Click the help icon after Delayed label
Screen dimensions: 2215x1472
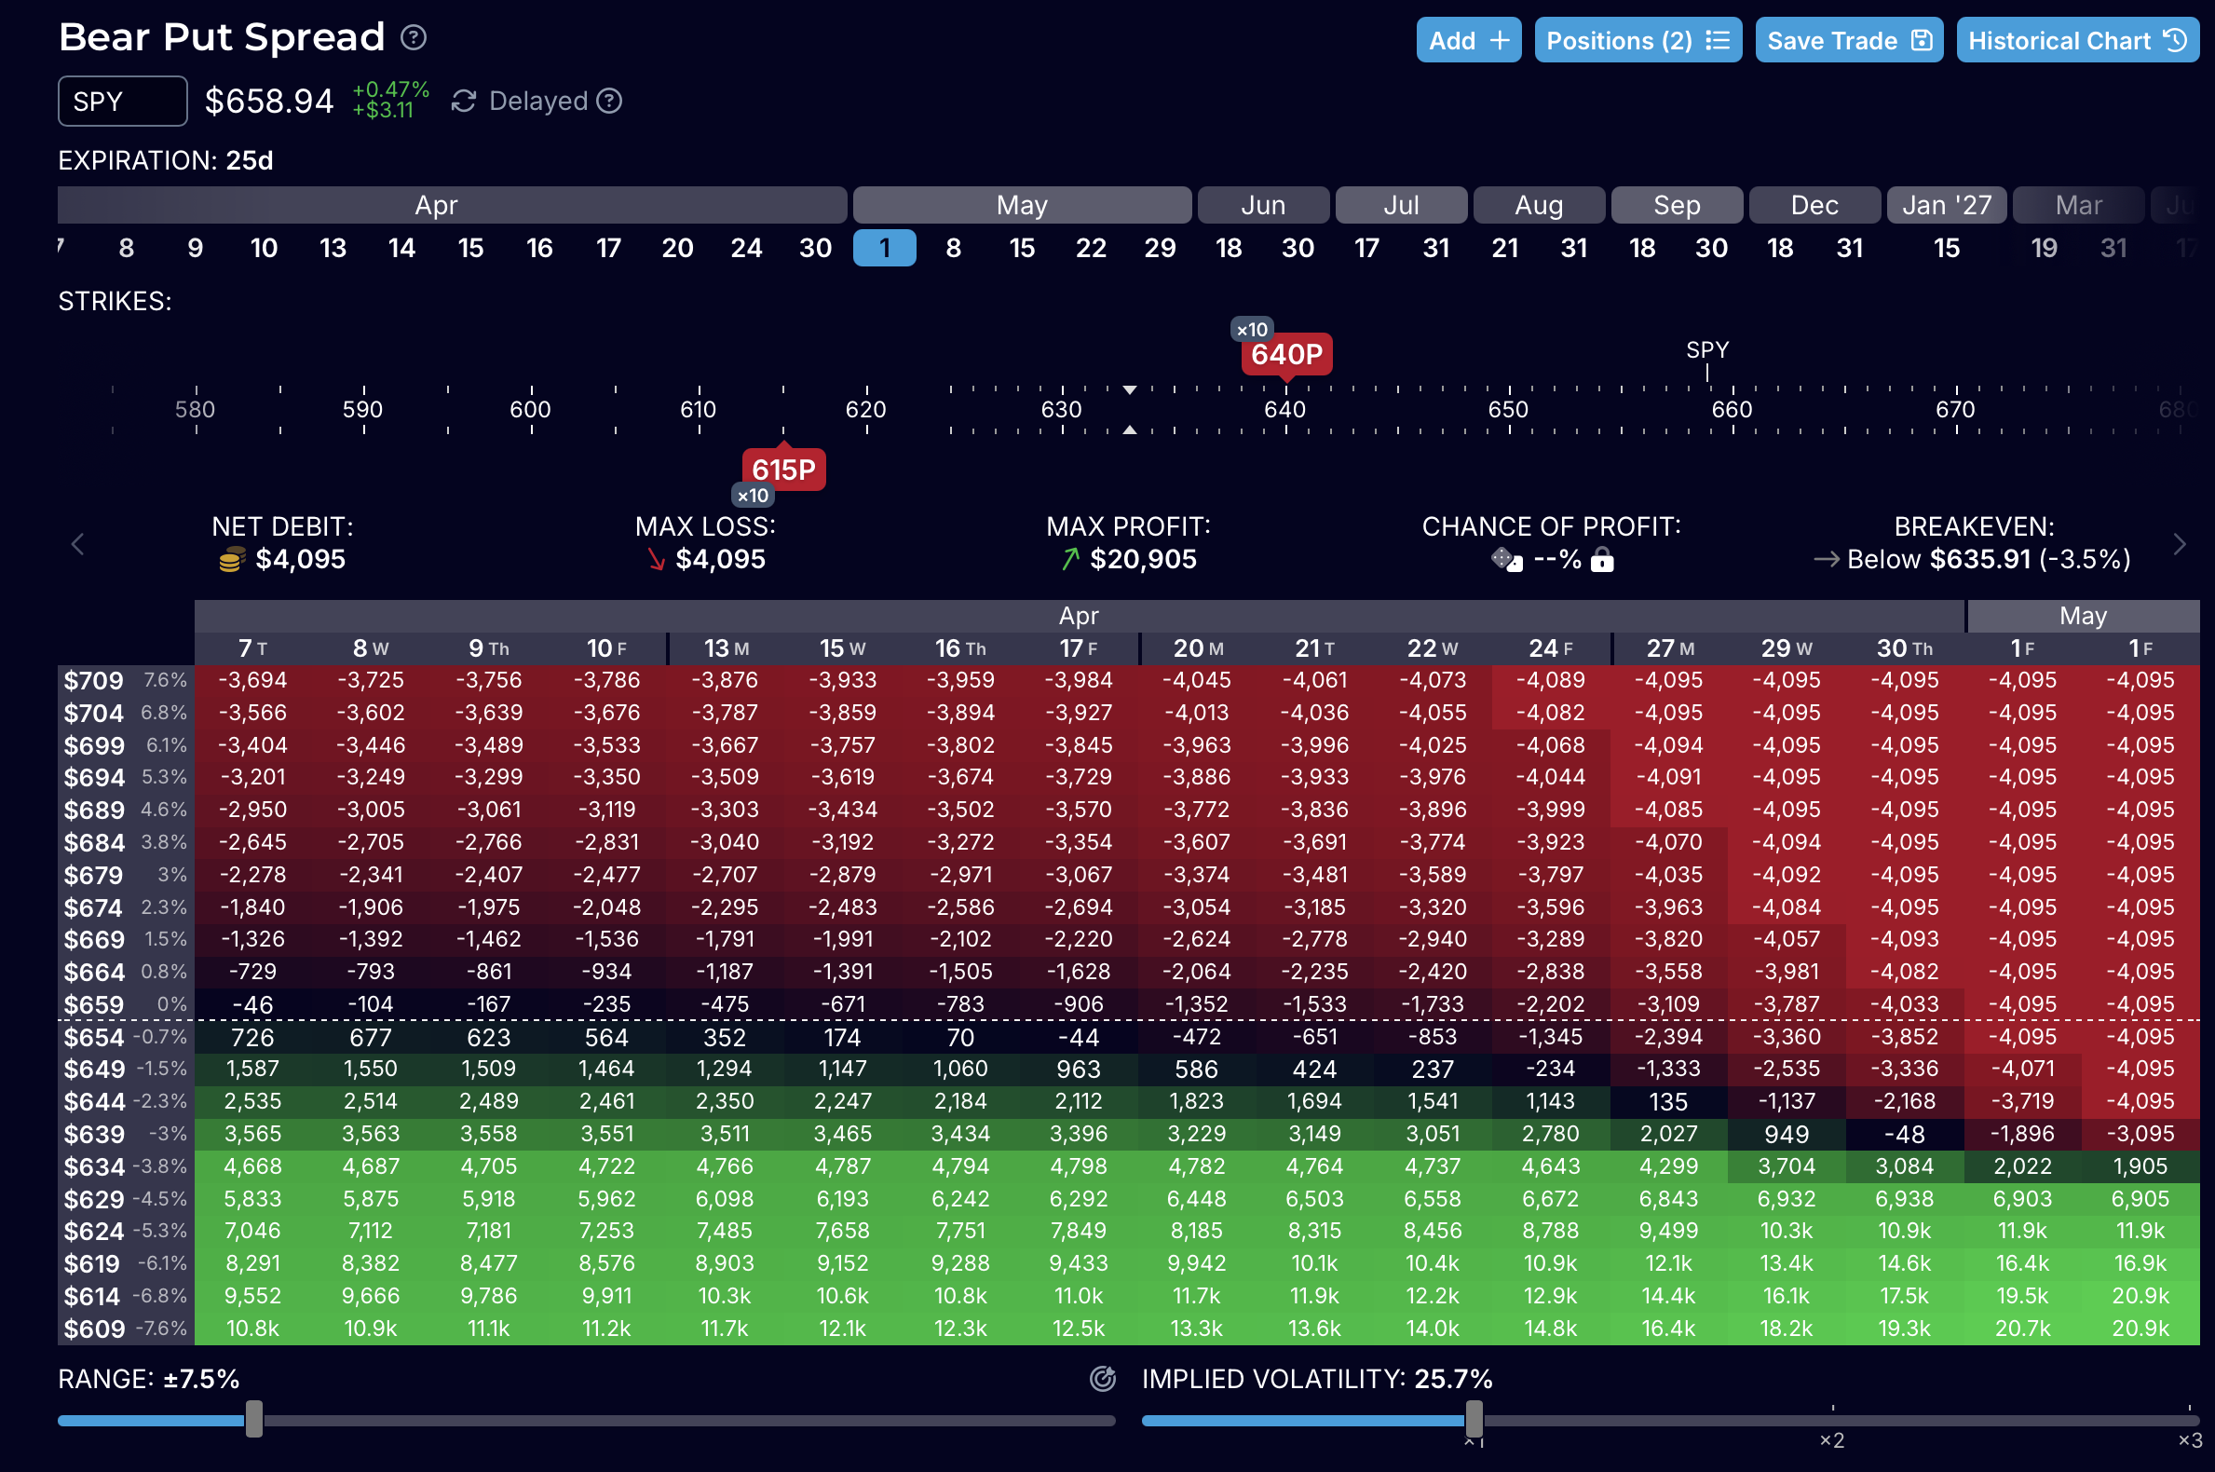pyautogui.click(x=610, y=101)
